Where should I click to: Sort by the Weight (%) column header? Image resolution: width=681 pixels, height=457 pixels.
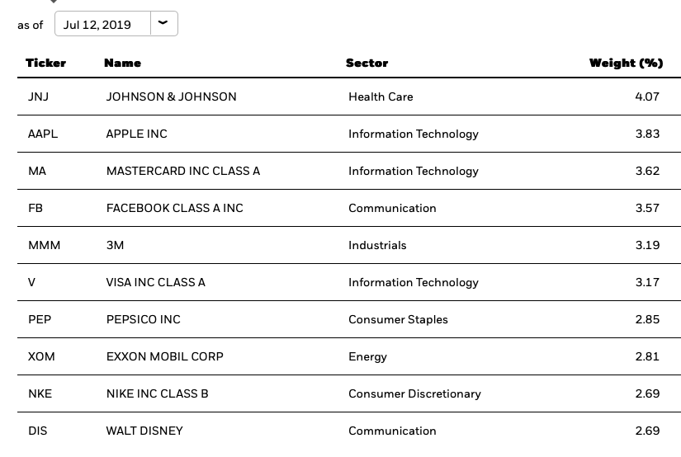[626, 63]
